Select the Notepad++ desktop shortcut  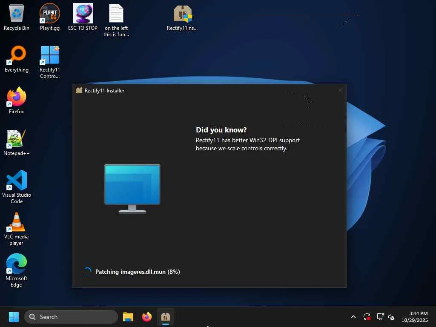17,142
